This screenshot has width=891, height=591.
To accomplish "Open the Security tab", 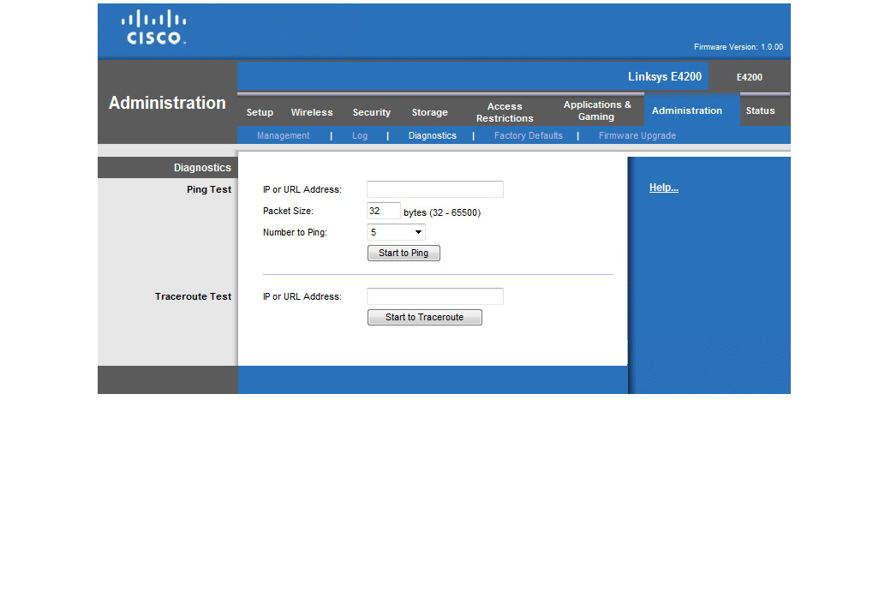I will (x=371, y=112).
